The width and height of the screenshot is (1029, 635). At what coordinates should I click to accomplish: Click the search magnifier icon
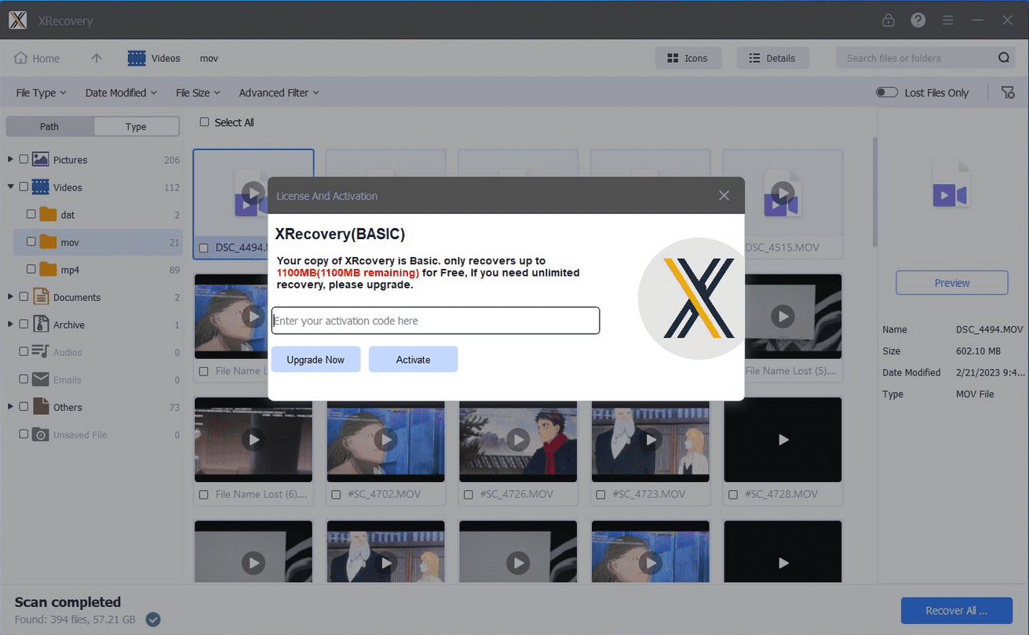point(1004,58)
